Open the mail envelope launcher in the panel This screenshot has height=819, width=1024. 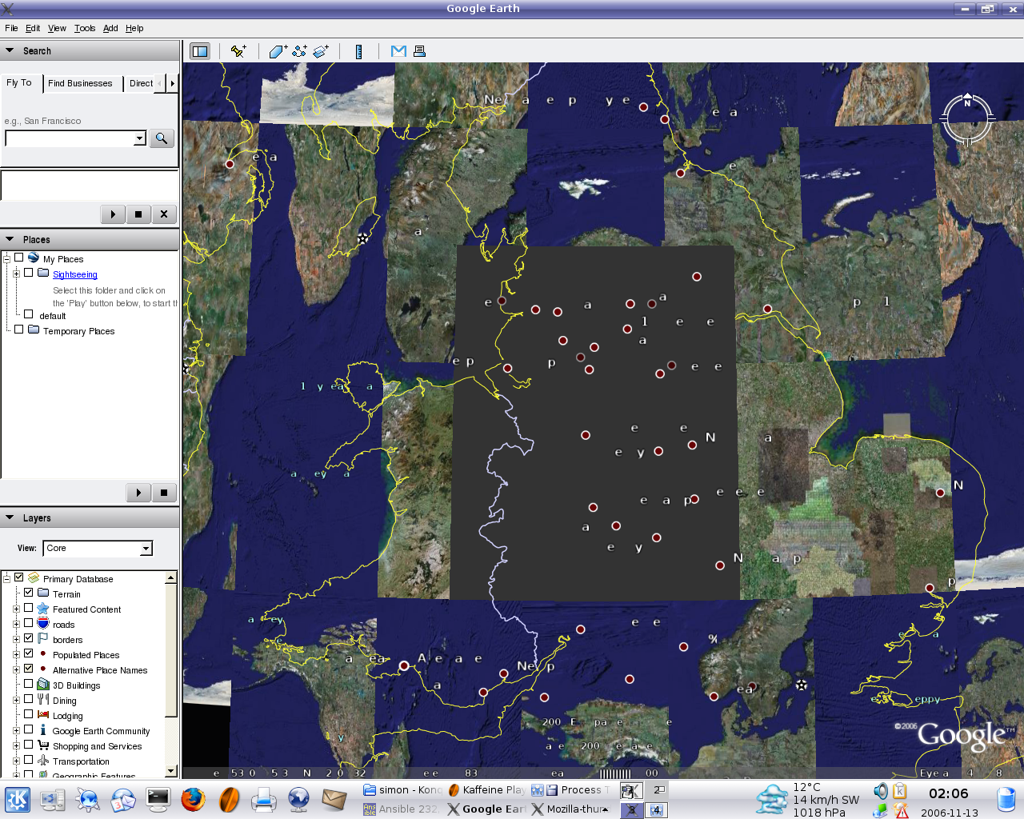click(334, 799)
